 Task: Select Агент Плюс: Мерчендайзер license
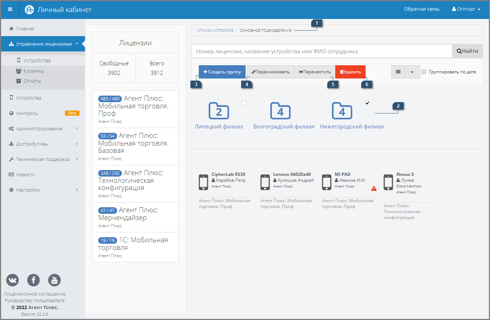135,217
